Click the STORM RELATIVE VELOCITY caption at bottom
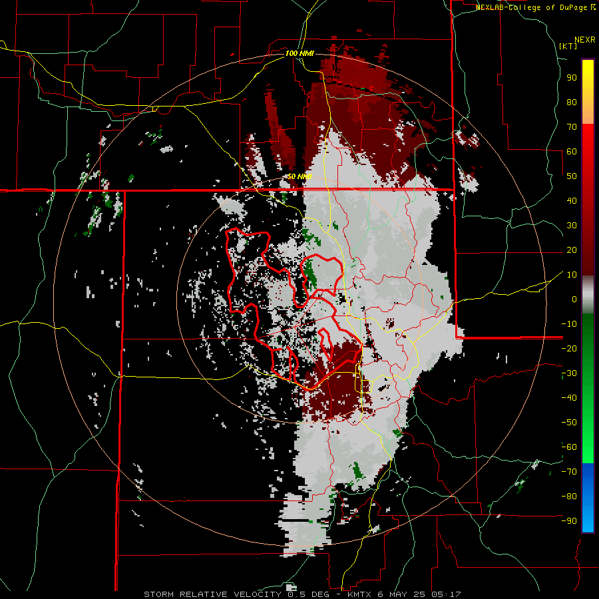The height and width of the screenshot is (599, 599). click(x=302, y=594)
